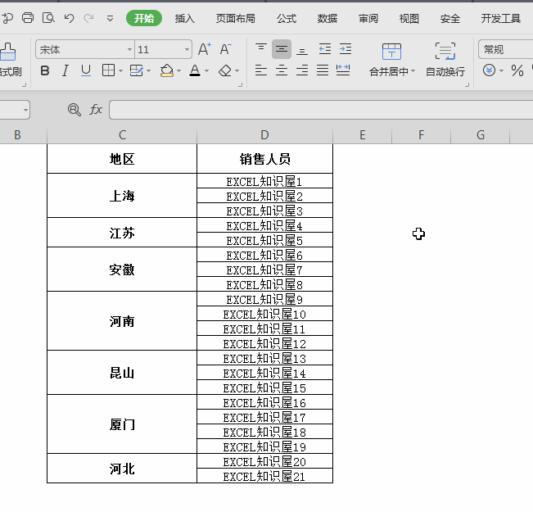Expand the Name Box dropdown arrow

pyautogui.click(x=25, y=110)
